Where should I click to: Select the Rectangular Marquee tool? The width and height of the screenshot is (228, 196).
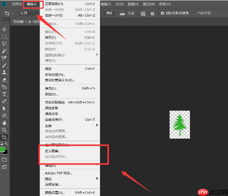[x=4, y=37]
